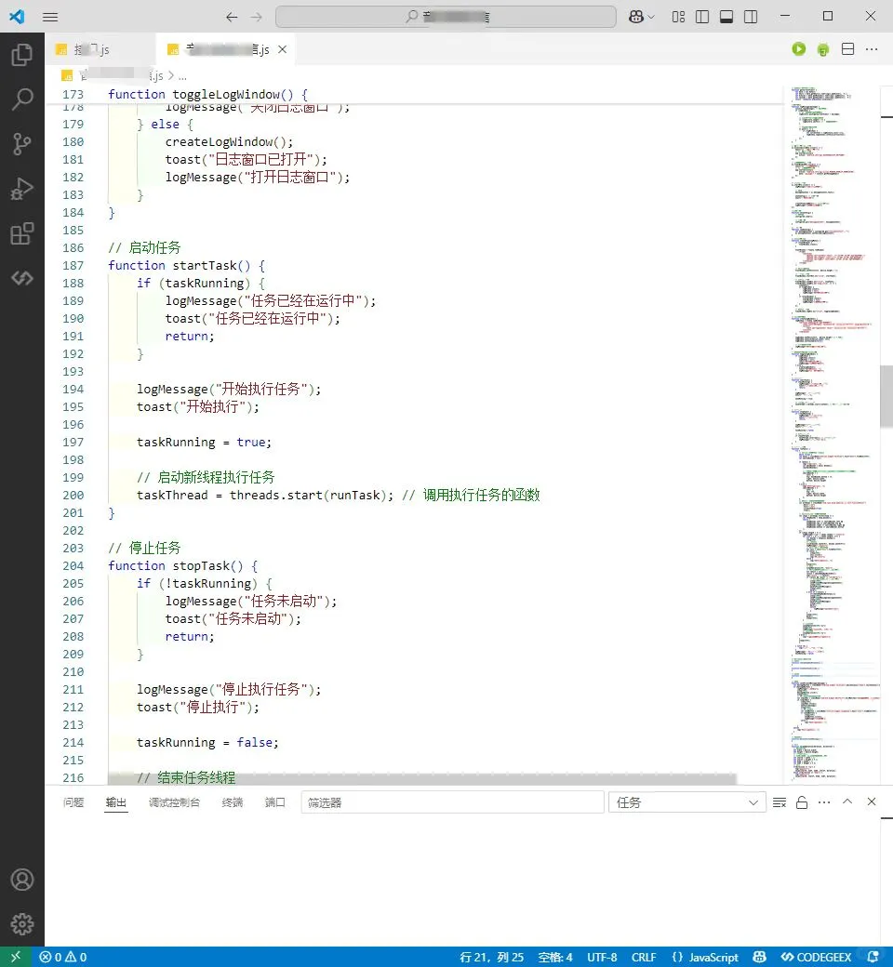The width and height of the screenshot is (893, 967).
Task: Change indentation 空格: 4
Action: tap(554, 957)
